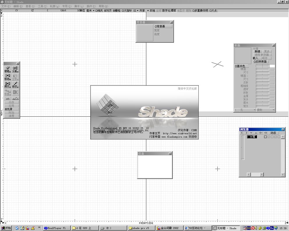Select the 分离 tool in toolbox
The image size is (289, 231).
coord(15,70)
